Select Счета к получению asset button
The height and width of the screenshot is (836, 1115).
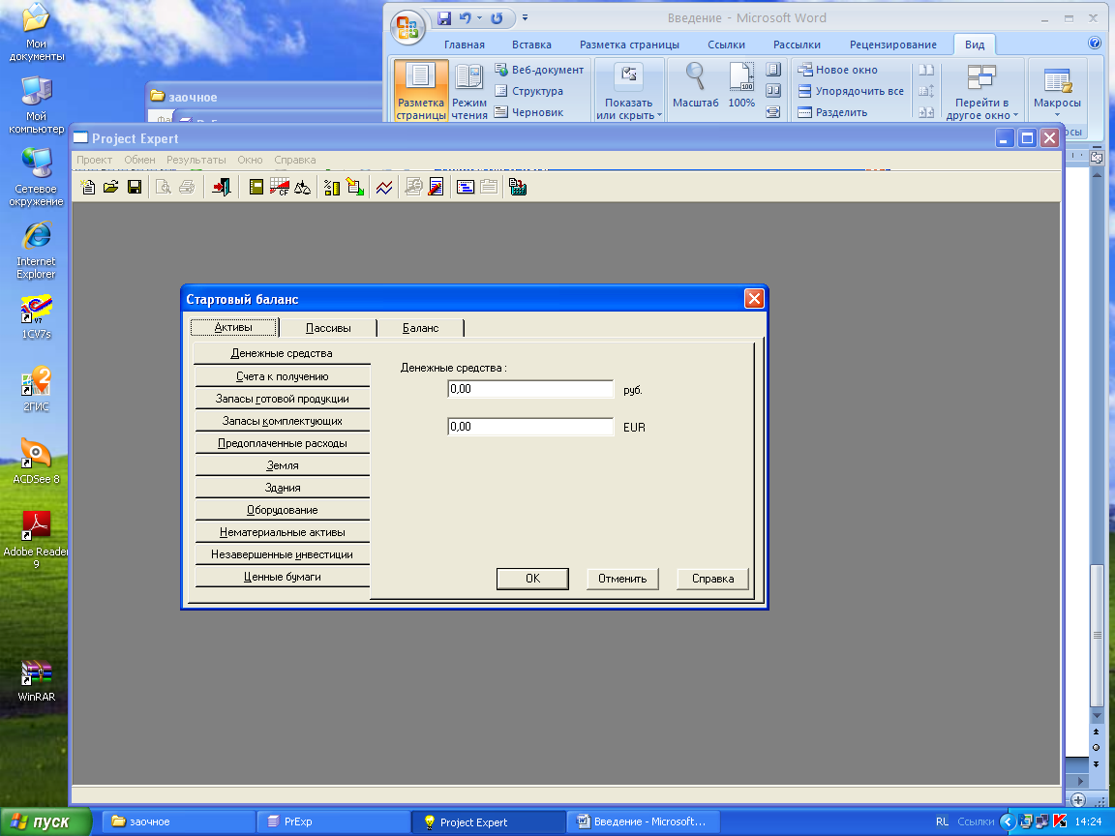pyautogui.click(x=283, y=376)
